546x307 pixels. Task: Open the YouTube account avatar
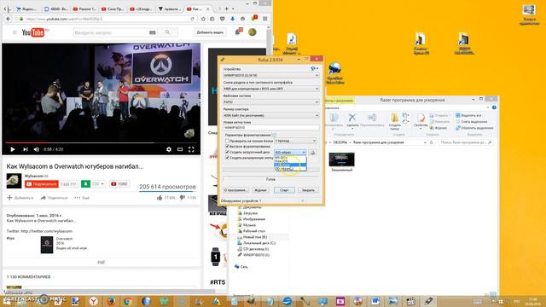pos(253,32)
